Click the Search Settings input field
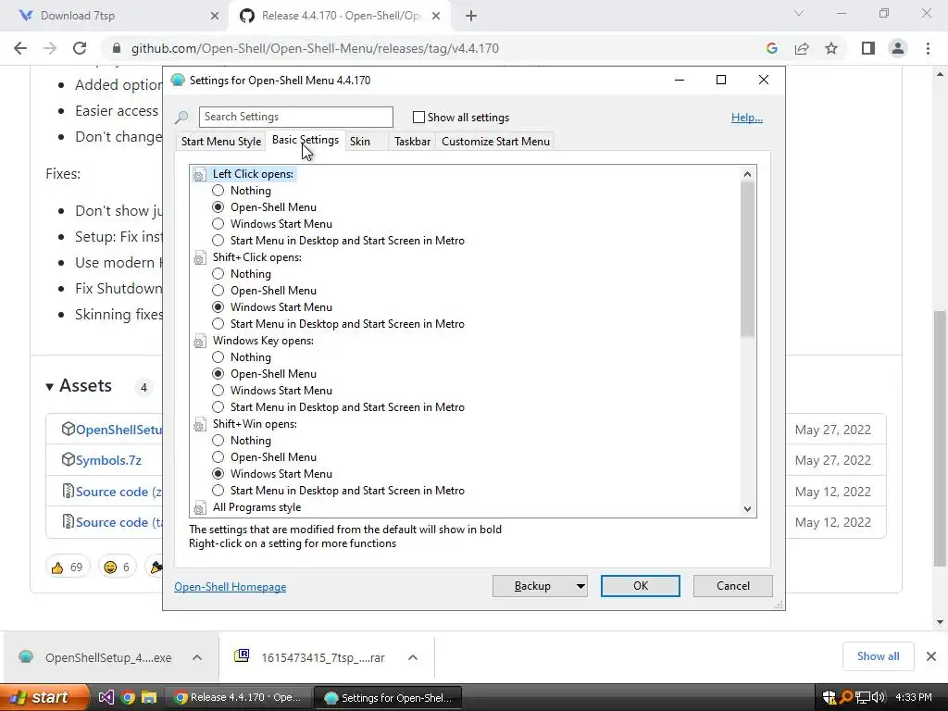This screenshot has width=948, height=711. (x=295, y=117)
